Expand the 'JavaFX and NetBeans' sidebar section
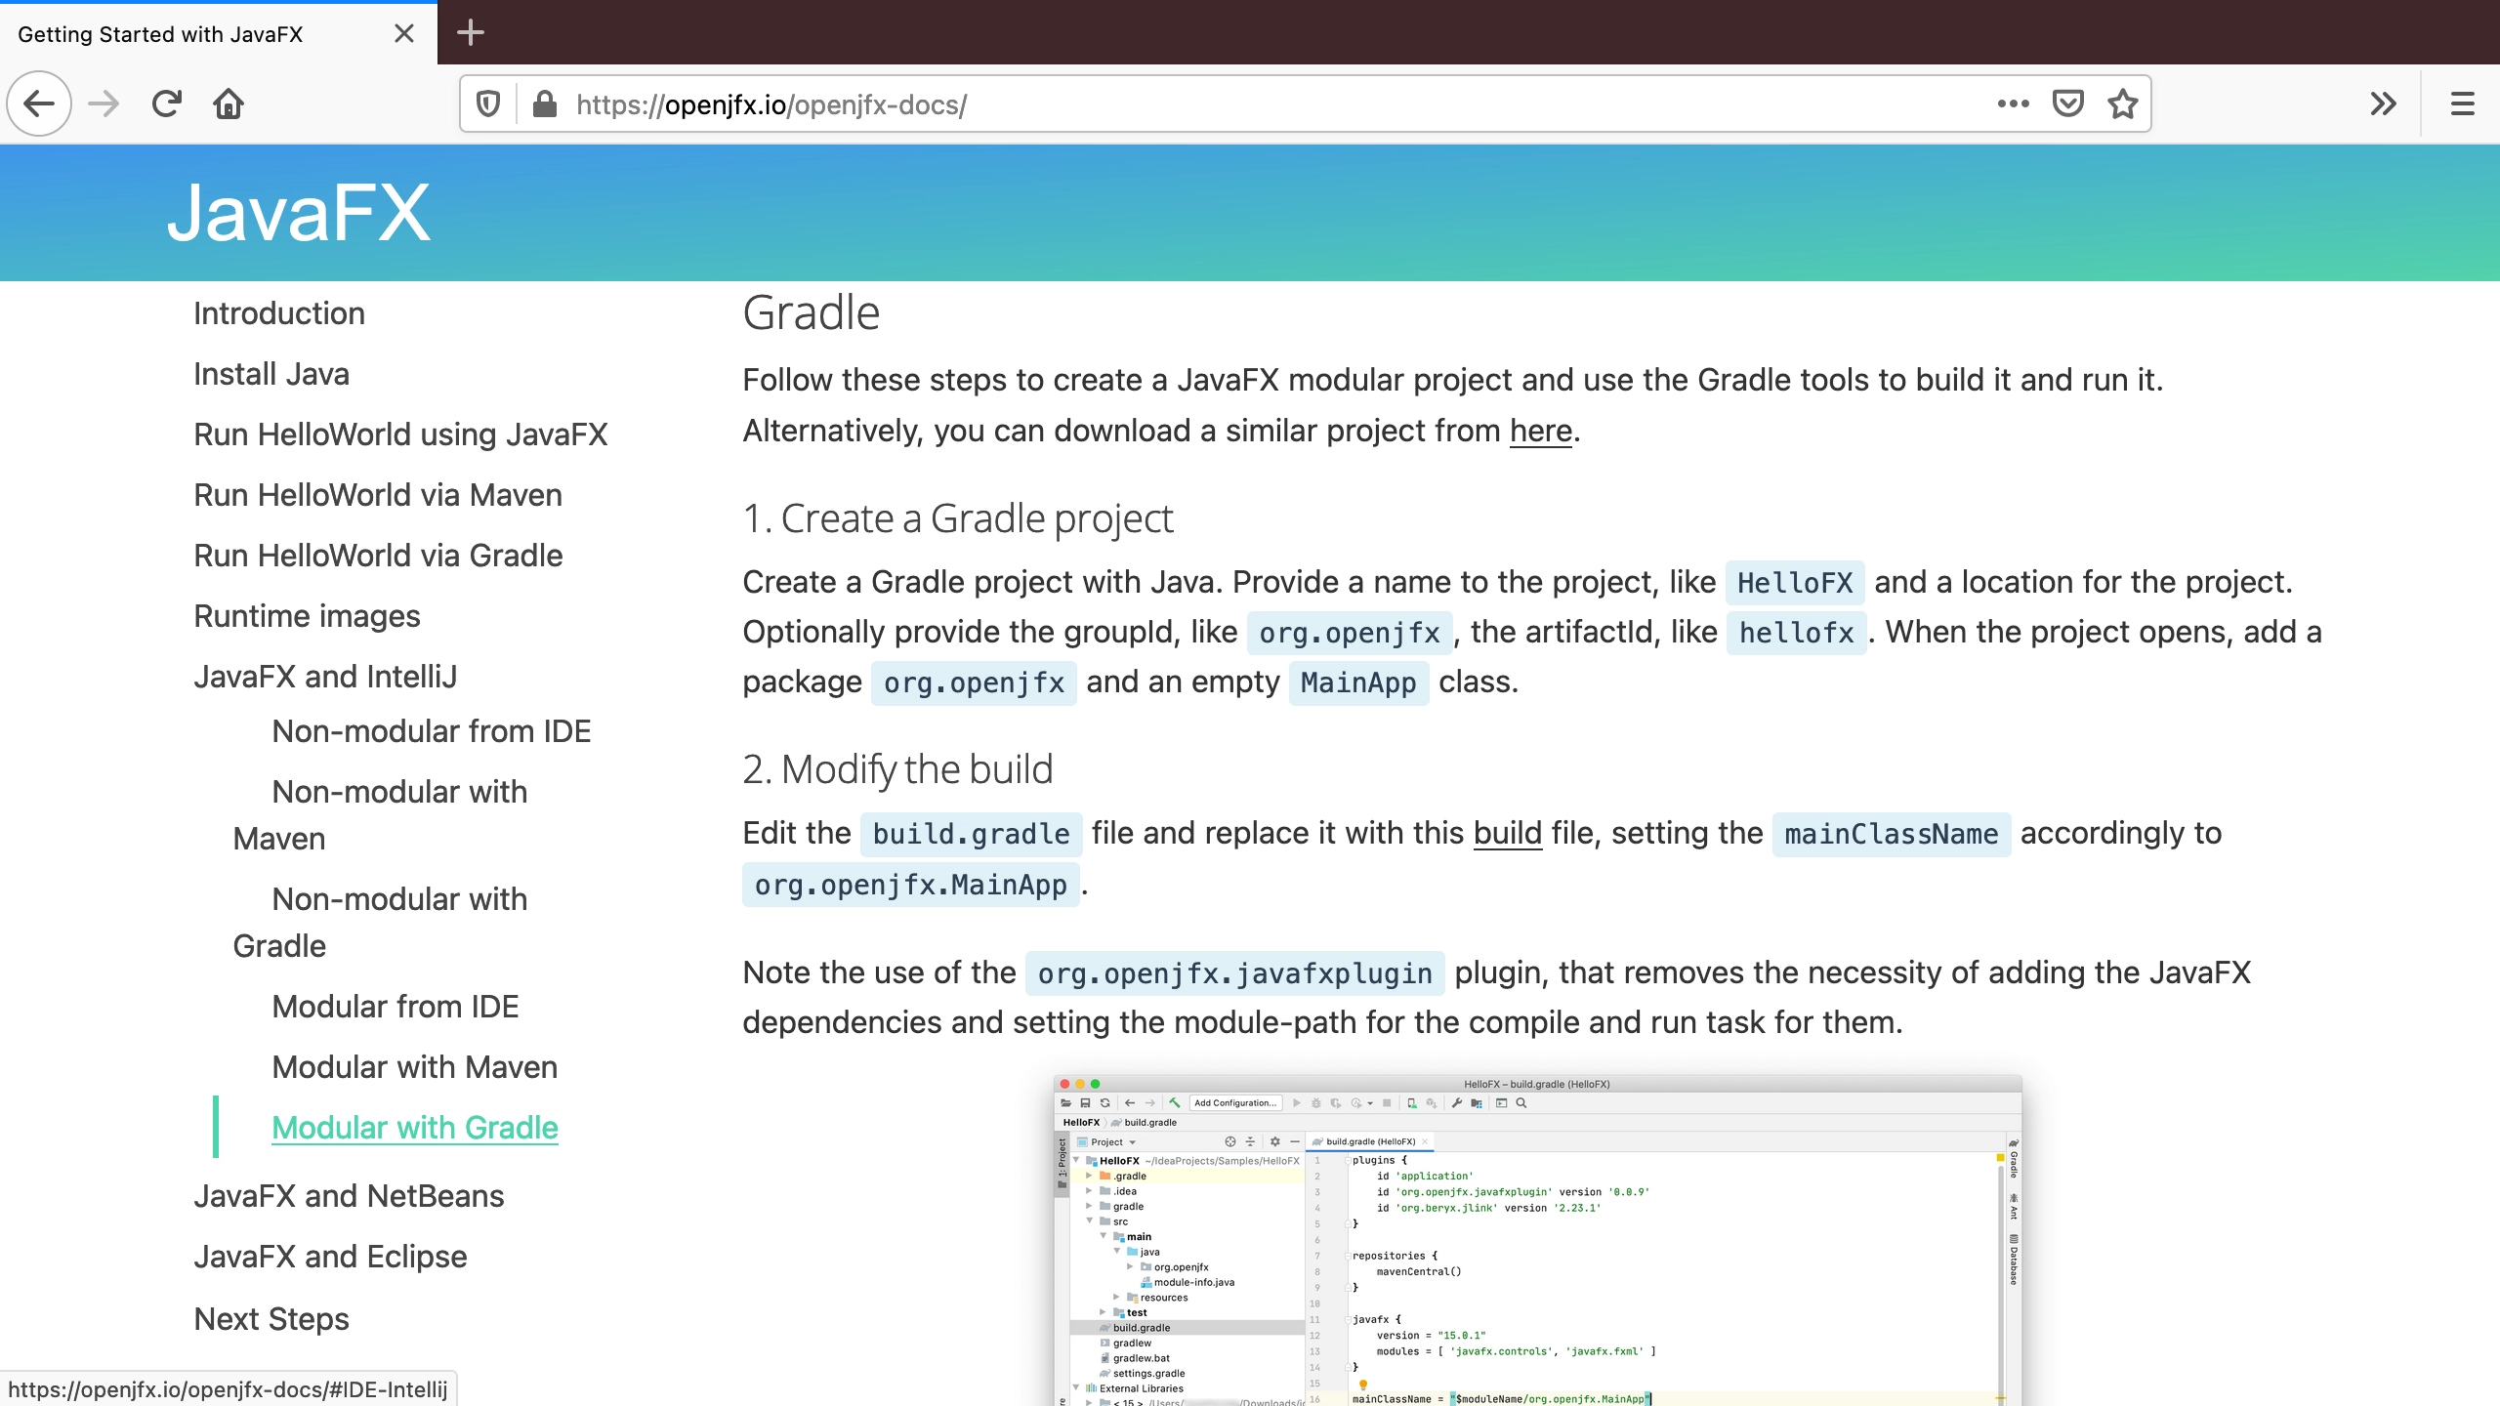The height and width of the screenshot is (1406, 2500). (x=349, y=1196)
